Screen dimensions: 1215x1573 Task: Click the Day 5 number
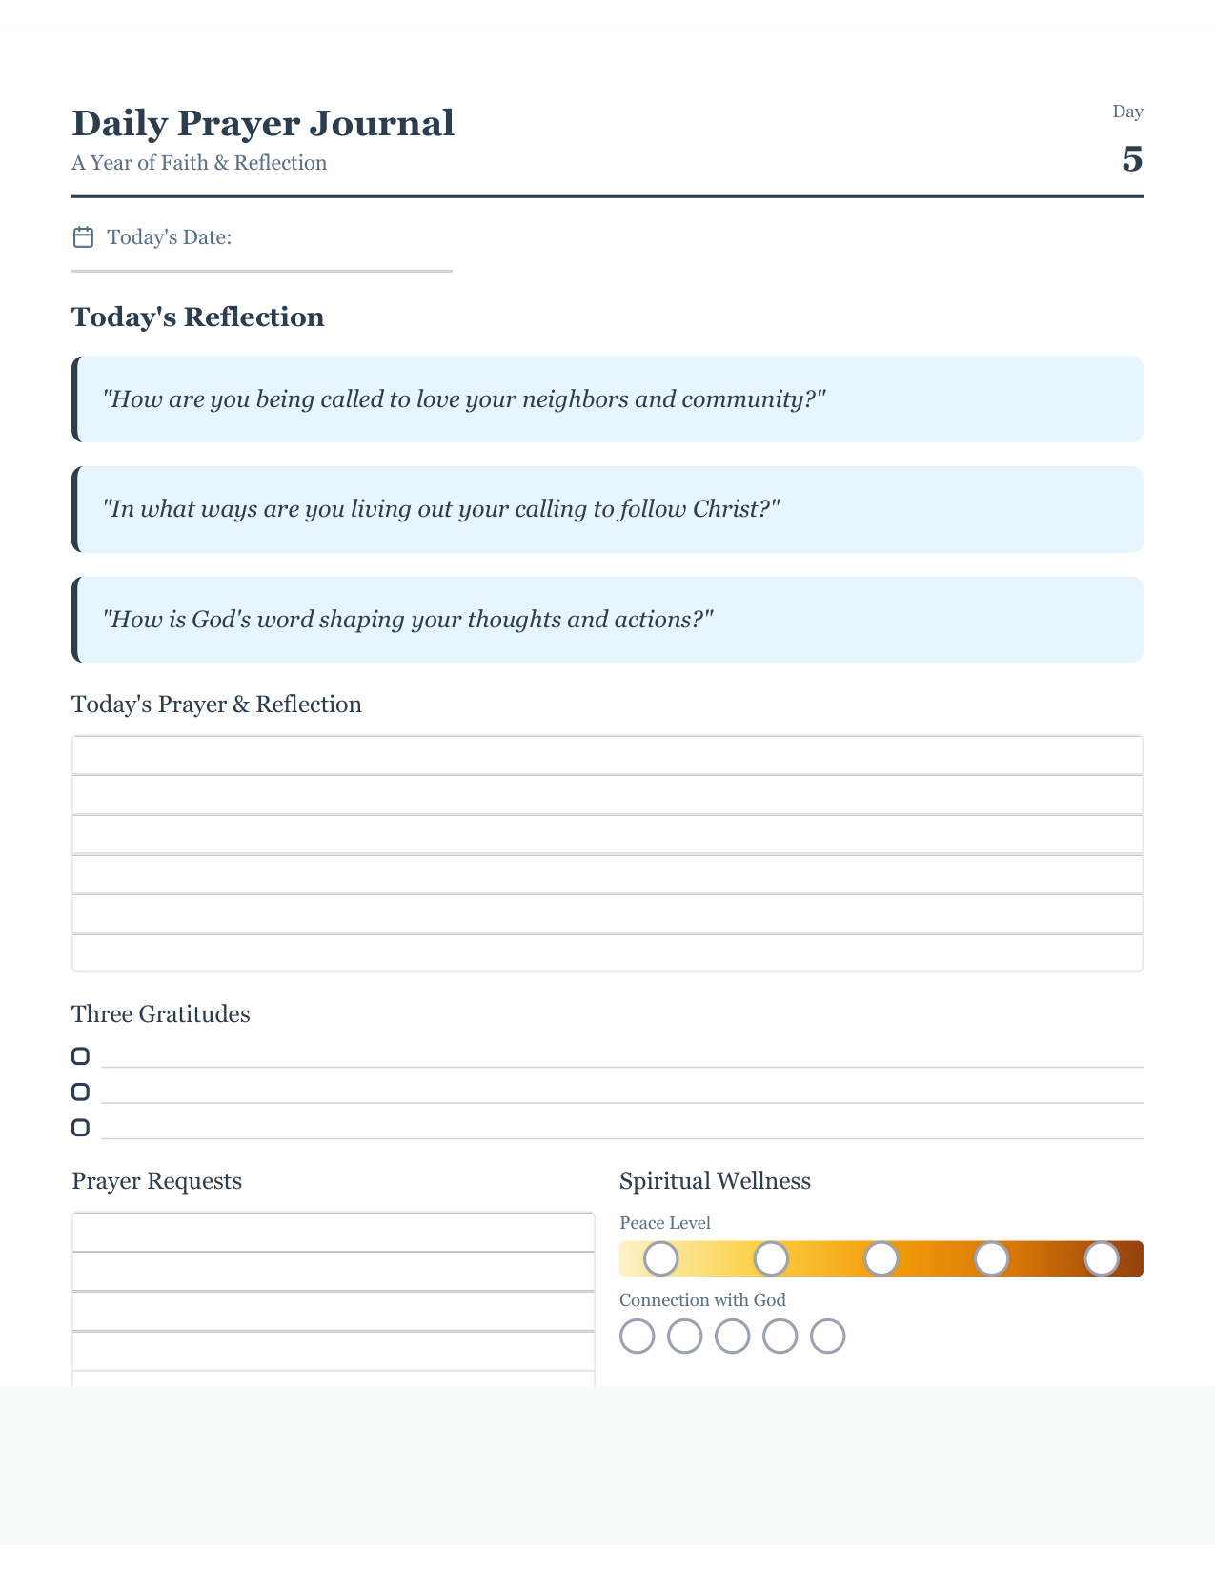point(1132,159)
